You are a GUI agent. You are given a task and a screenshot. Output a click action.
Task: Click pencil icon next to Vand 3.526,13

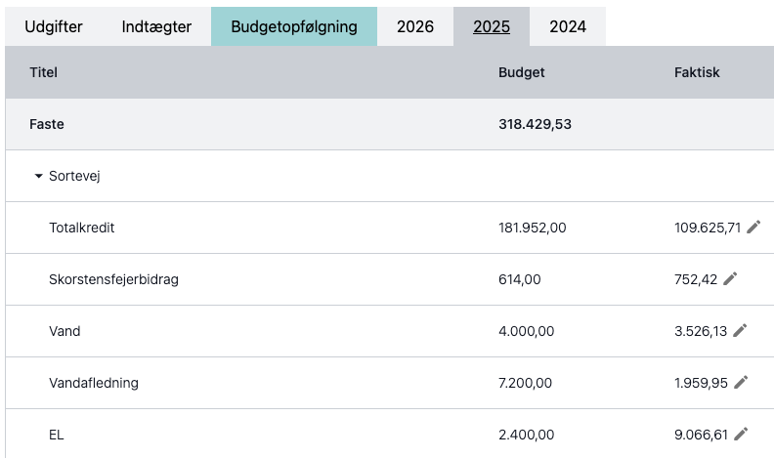tap(740, 331)
